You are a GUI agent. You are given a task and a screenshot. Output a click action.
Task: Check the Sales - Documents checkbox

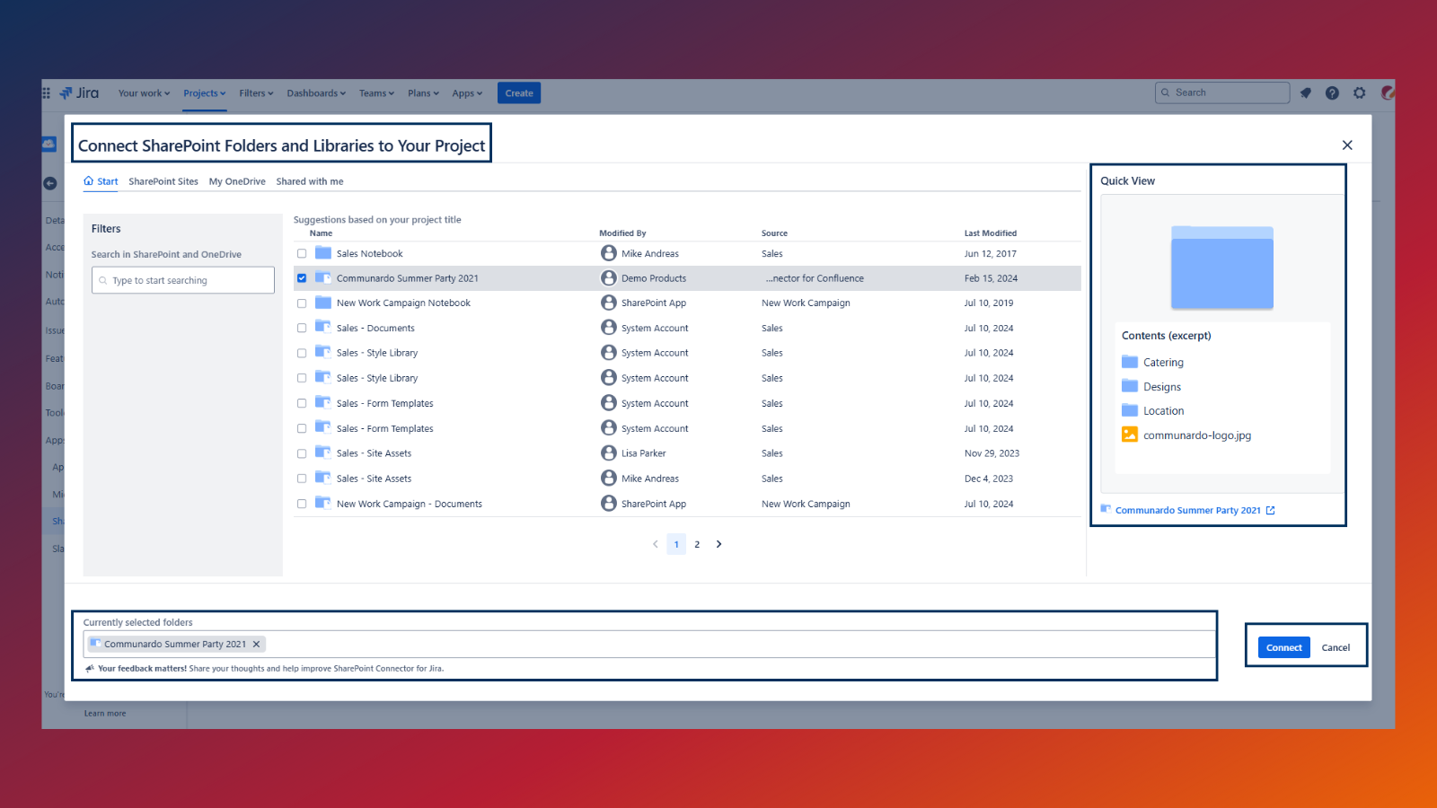(x=302, y=329)
